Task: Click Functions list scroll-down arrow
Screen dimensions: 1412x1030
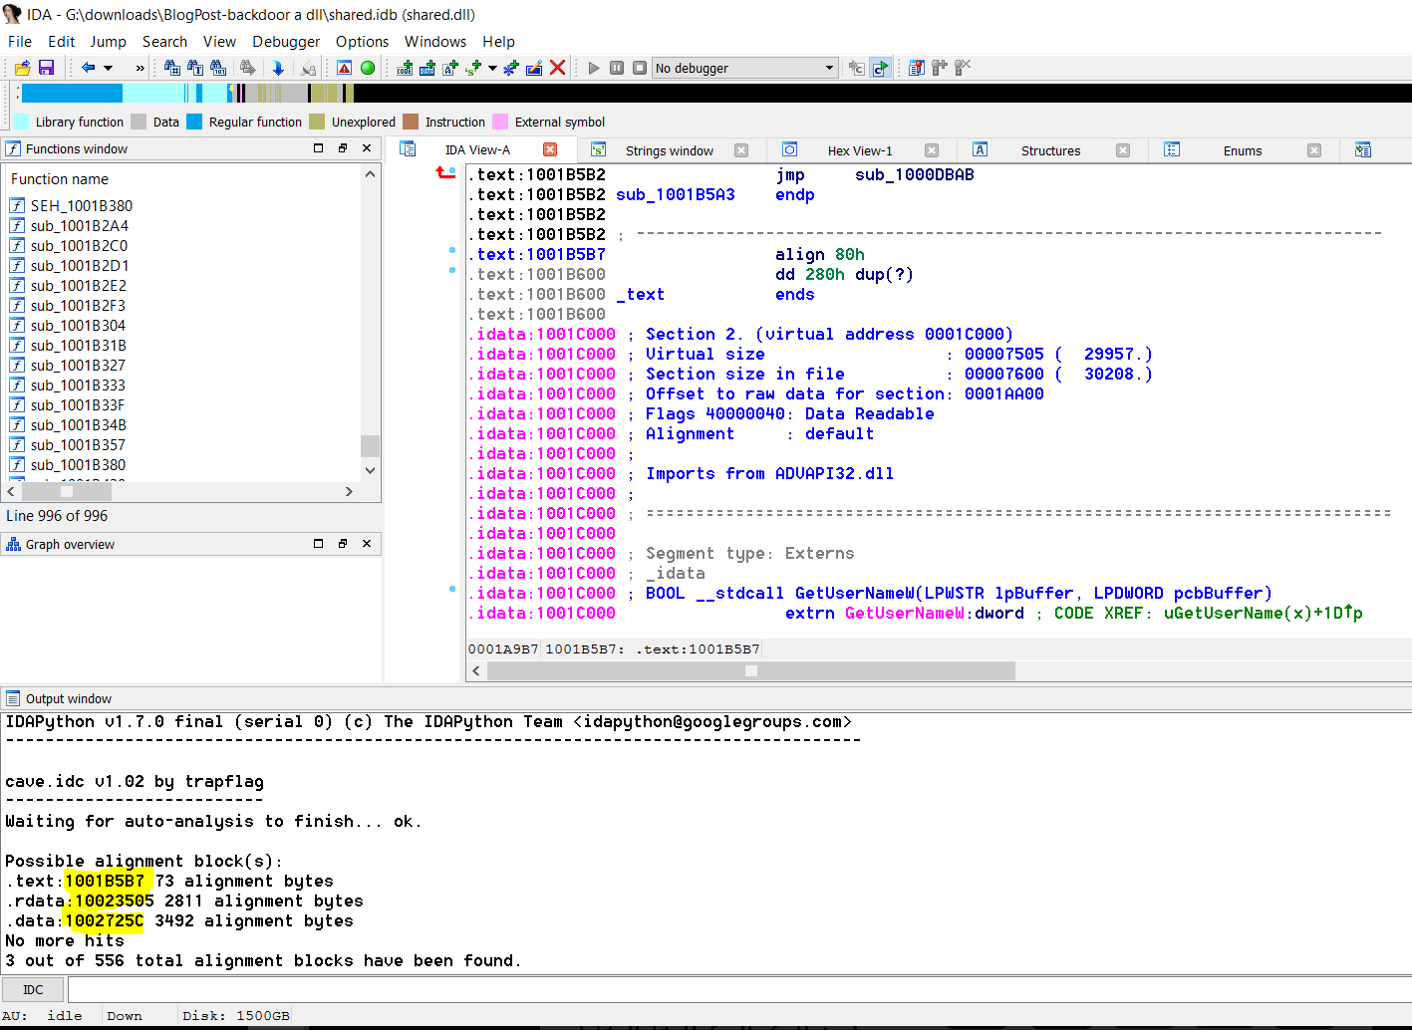Action: coord(370,470)
